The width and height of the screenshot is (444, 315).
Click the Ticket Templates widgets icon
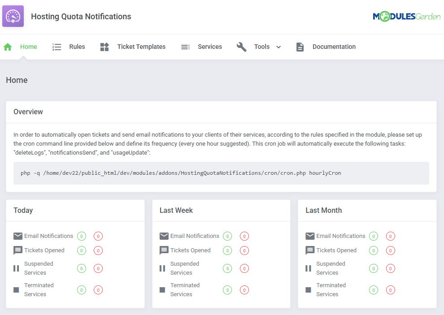pyautogui.click(x=104, y=47)
